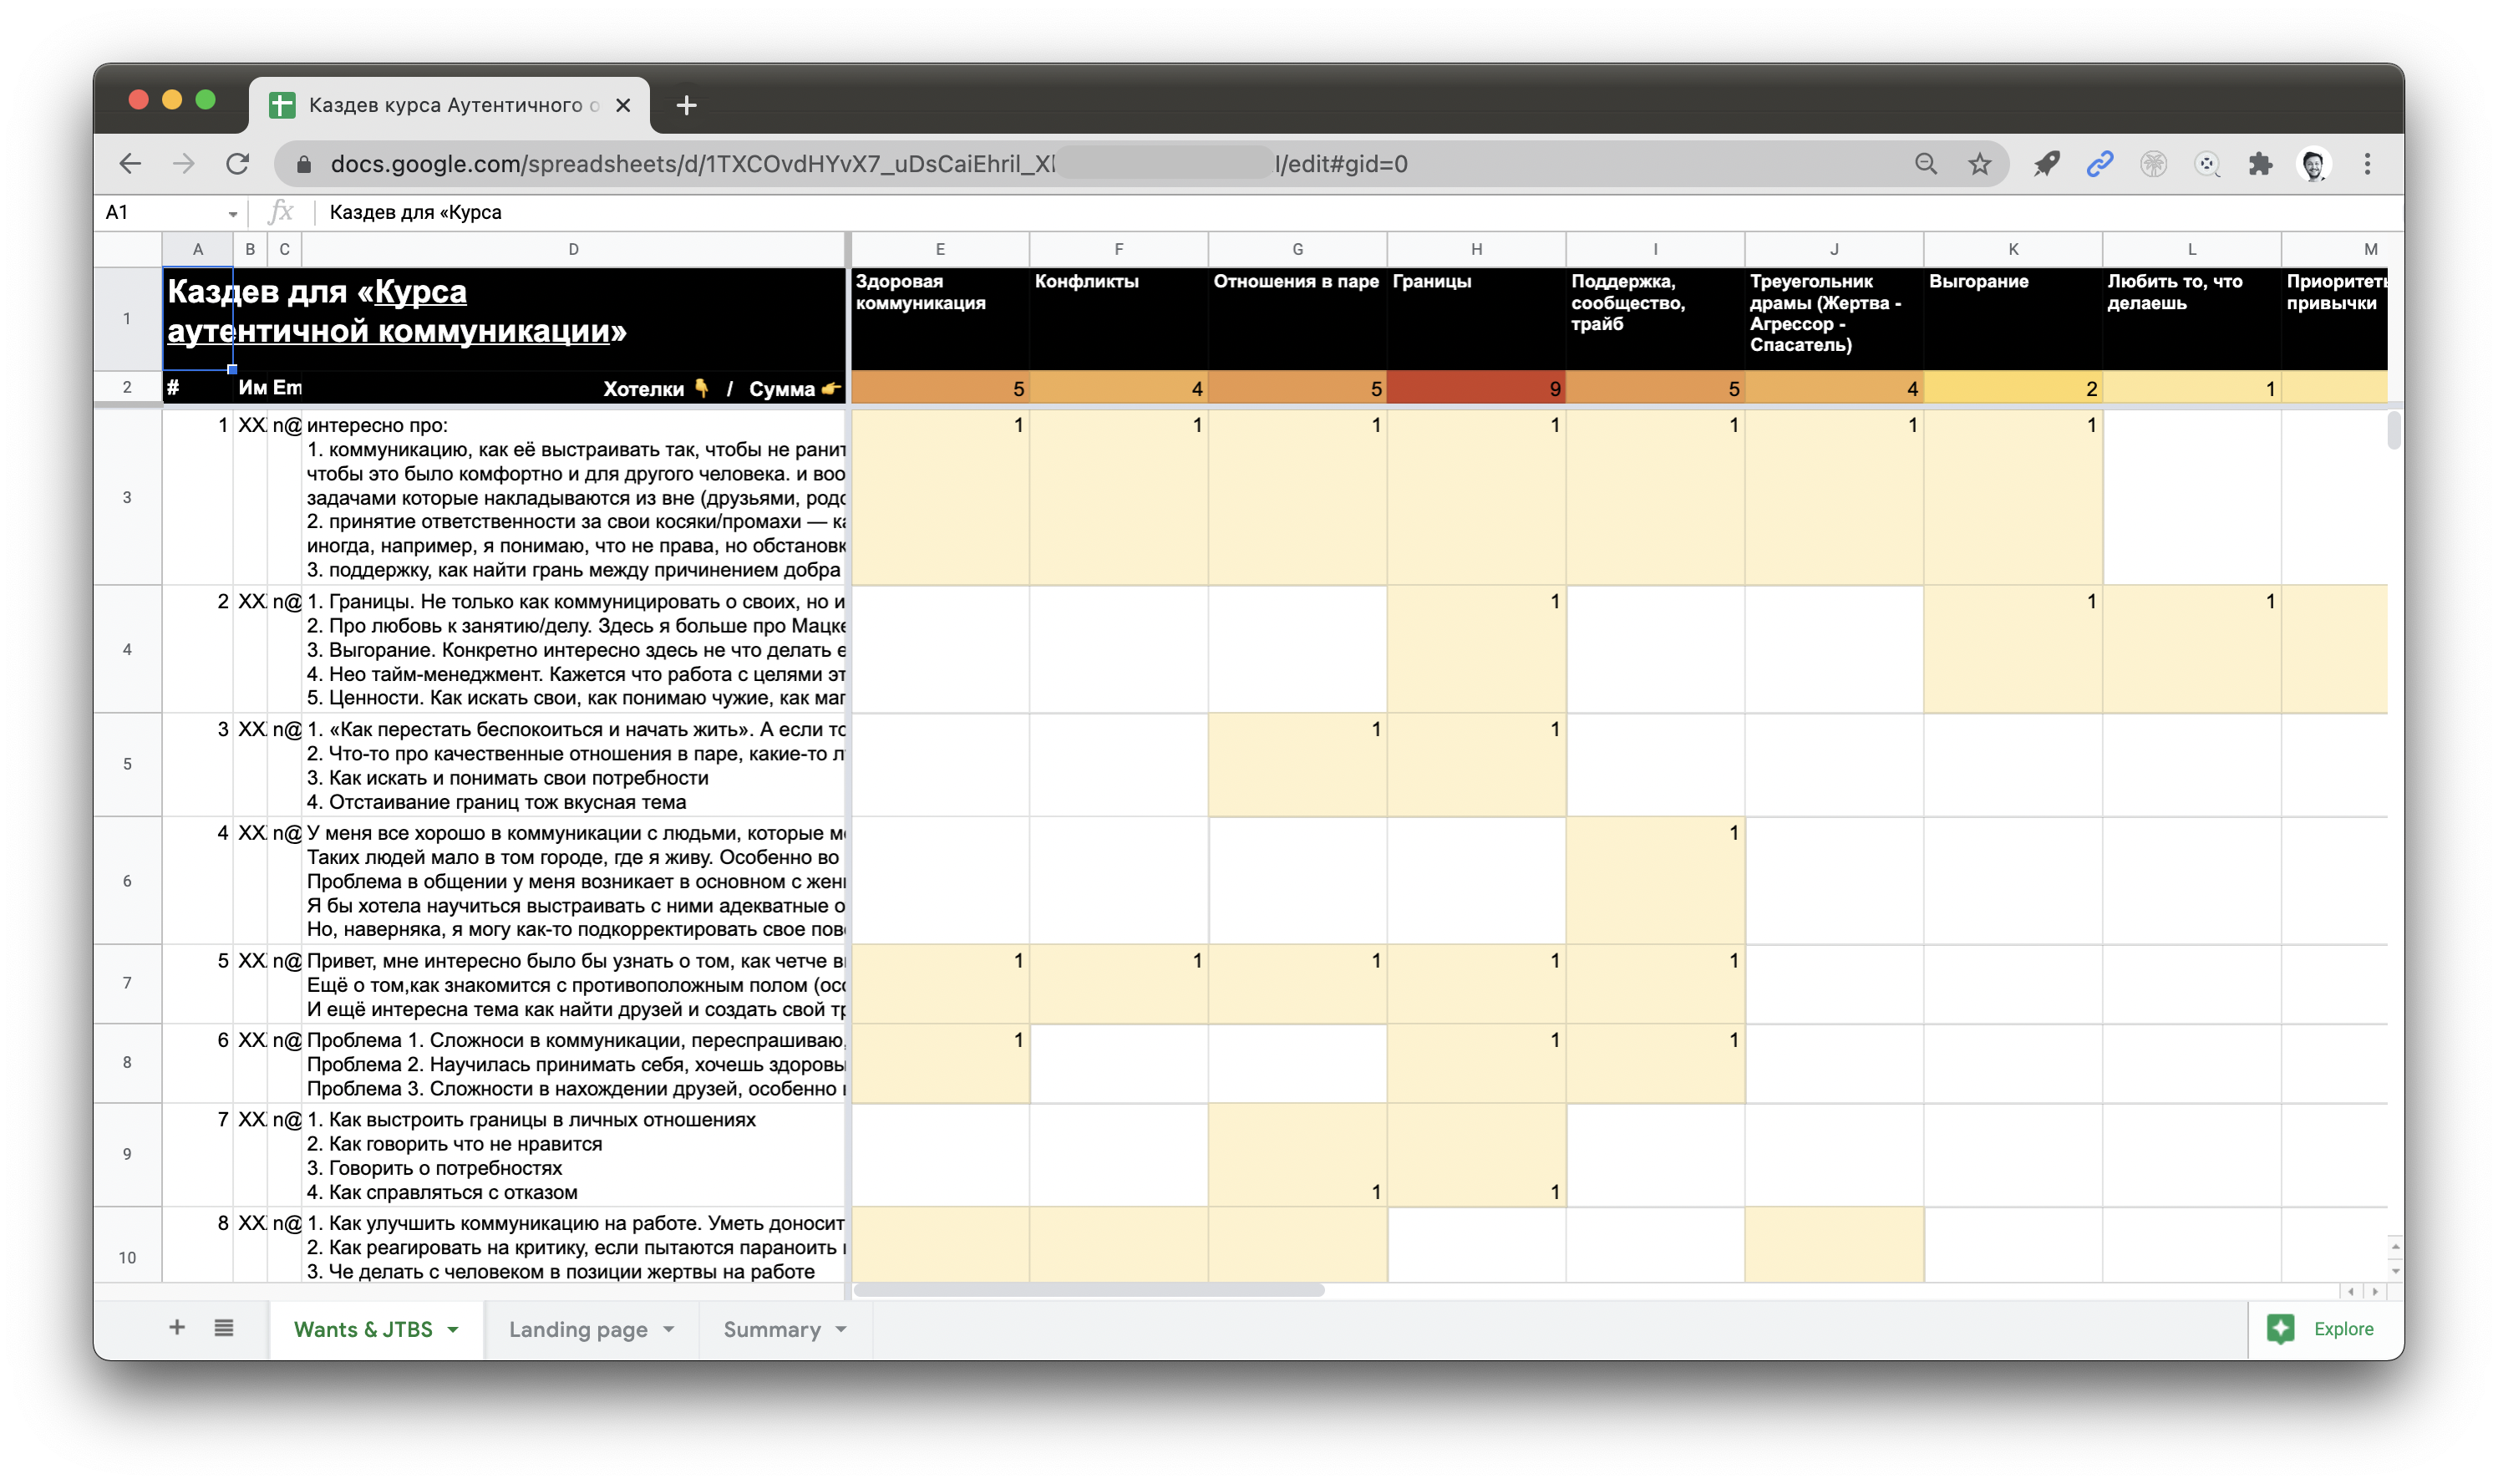Bookmark this page with the star icon
2498x1484 pixels.
click(1979, 164)
